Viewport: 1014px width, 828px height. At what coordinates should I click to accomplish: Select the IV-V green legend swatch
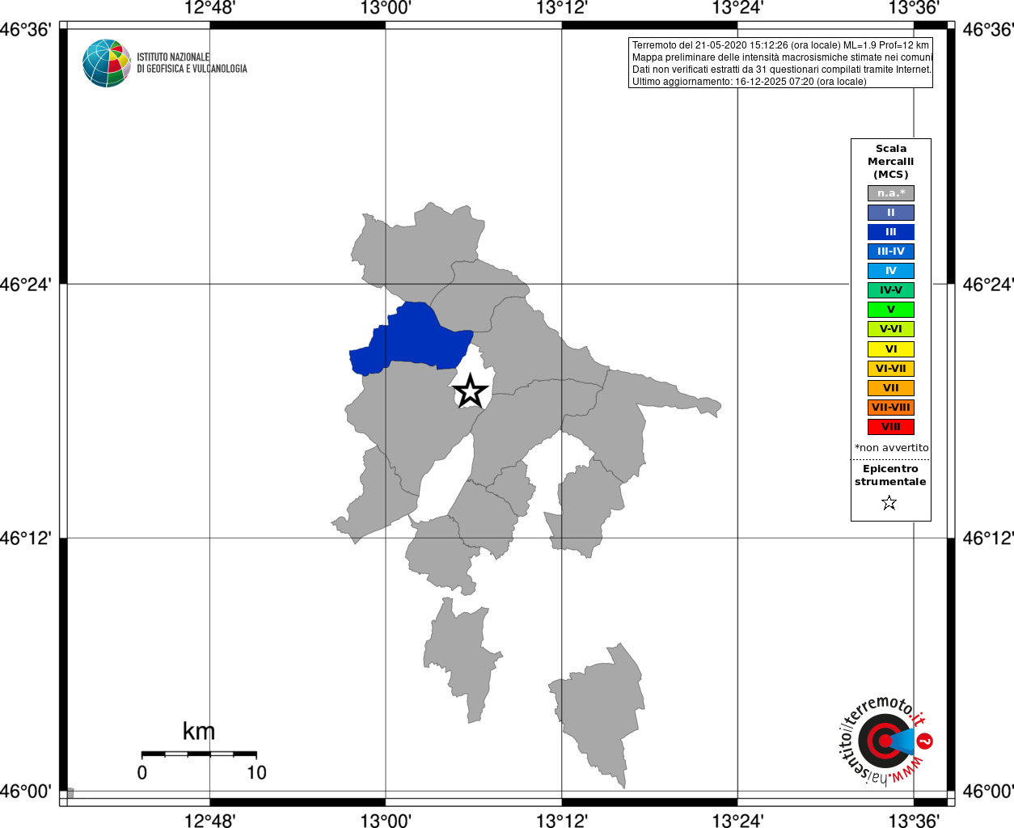pyautogui.click(x=890, y=290)
